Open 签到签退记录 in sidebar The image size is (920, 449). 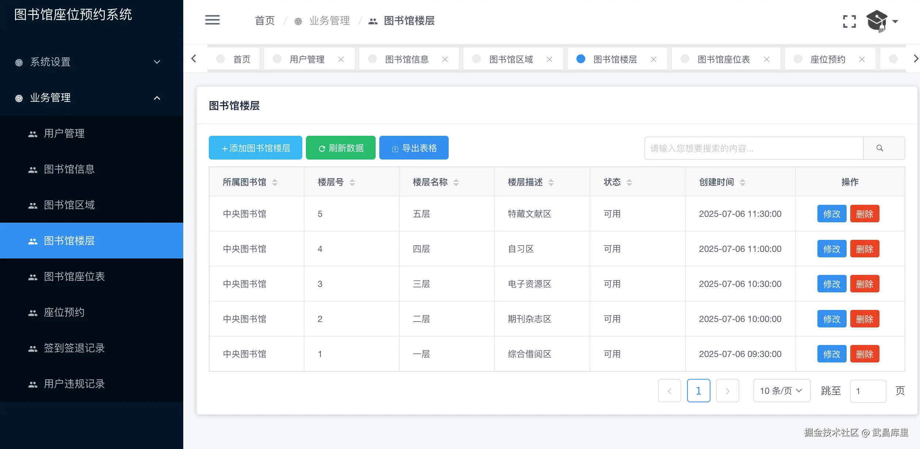74,348
